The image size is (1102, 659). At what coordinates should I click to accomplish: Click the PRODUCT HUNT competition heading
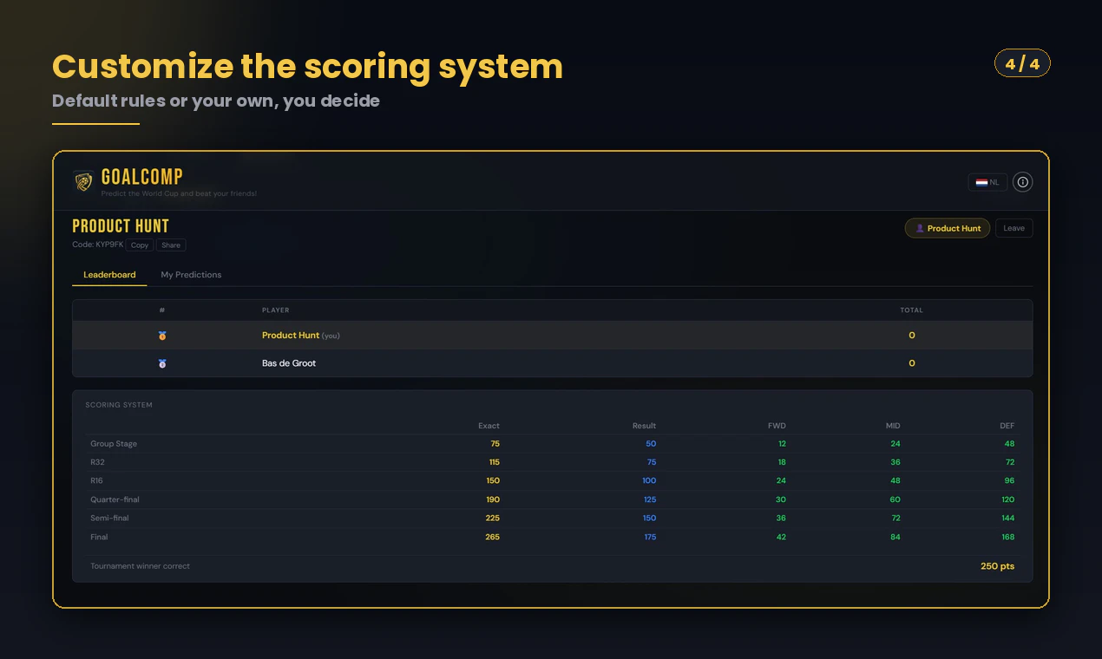(x=121, y=226)
